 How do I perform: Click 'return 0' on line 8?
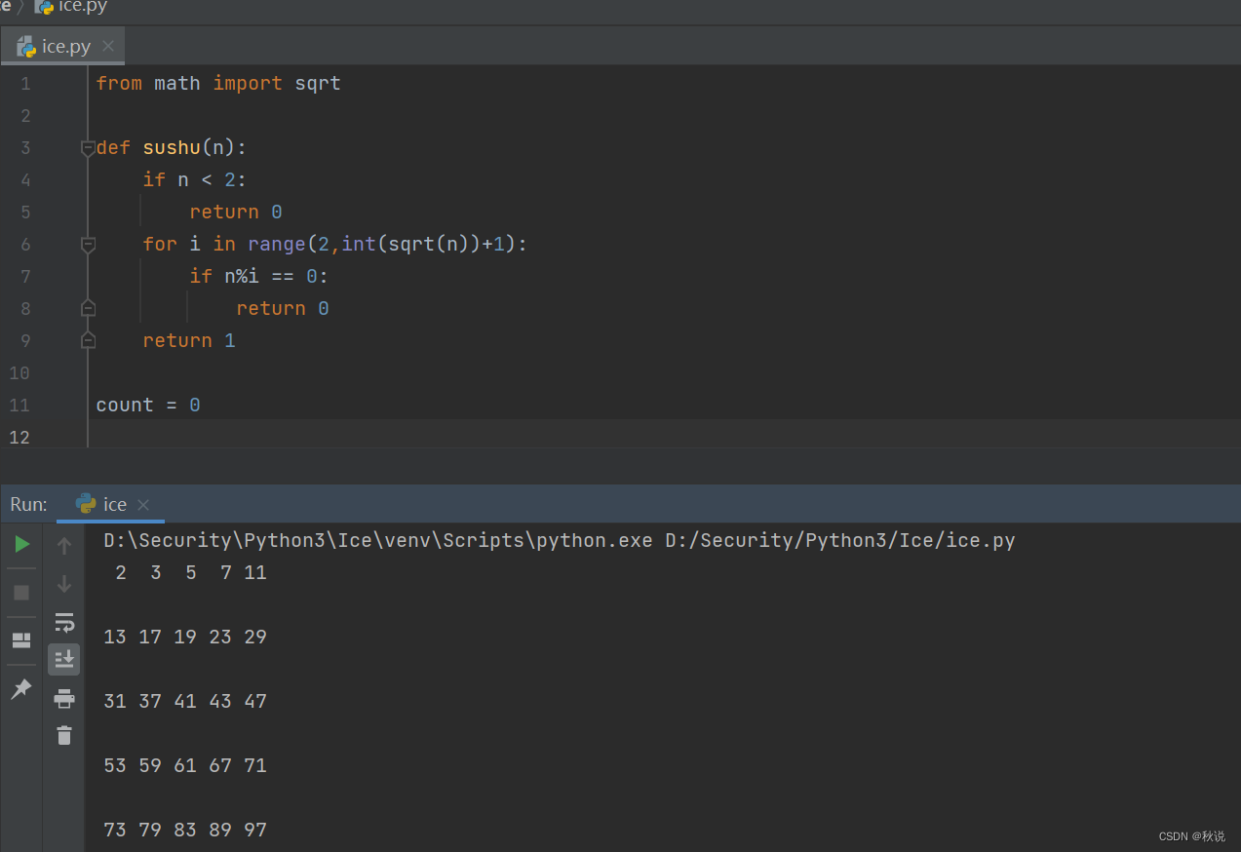pos(283,309)
